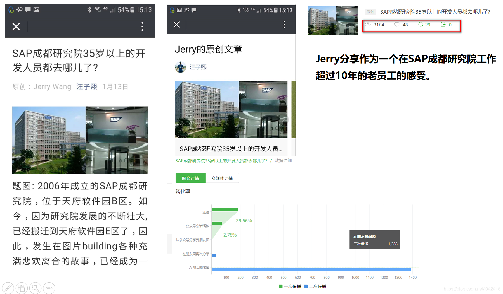Click the 1,388 value in the chart tooltip
The width and height of the screenshot is (503, 294).
coord(393,244)
